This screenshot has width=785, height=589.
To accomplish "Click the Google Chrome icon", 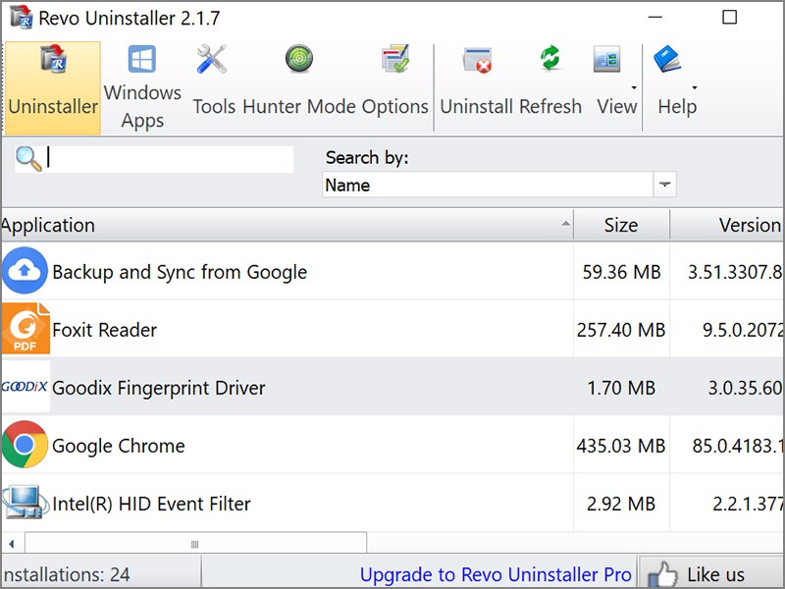I will [25, 445].
